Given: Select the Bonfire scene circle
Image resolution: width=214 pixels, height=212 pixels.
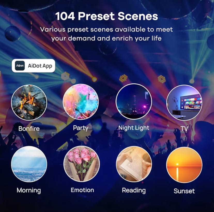Looking at the screenshot, I should (29, 103).
